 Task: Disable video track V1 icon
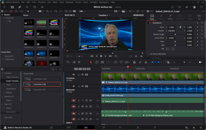click(87, 86)
